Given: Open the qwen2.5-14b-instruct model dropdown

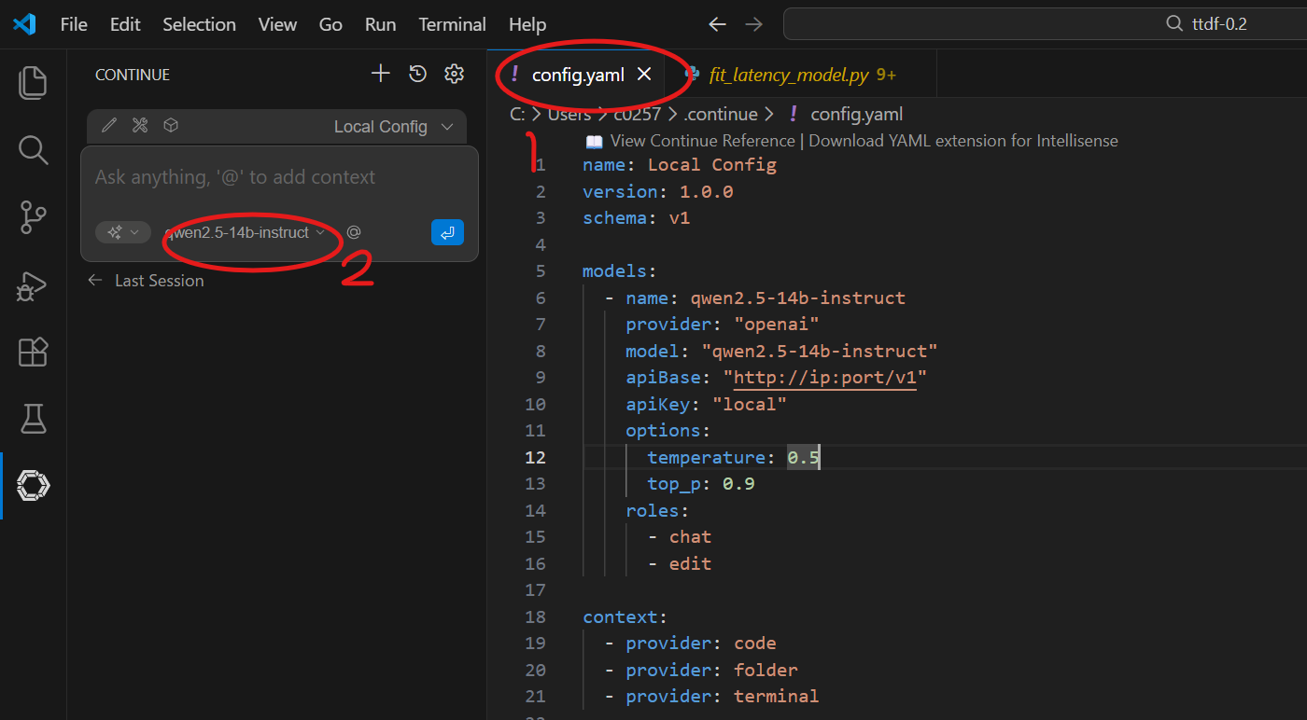Looking at the screenshot, I should point(245,232).
